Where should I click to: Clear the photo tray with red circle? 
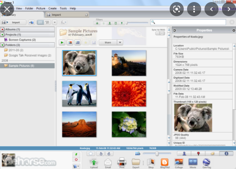click(x=76, y=159)
